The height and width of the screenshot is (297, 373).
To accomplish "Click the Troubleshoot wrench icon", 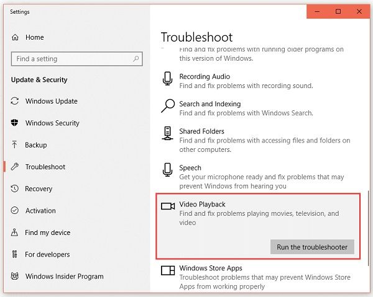I will point(15,167).
